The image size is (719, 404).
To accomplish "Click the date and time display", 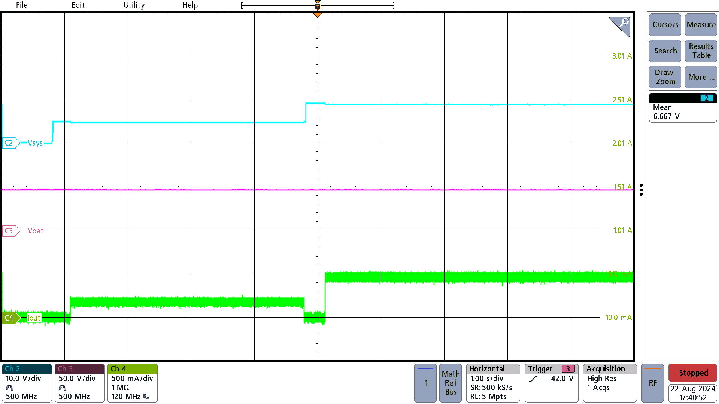I will pos(693,393).
